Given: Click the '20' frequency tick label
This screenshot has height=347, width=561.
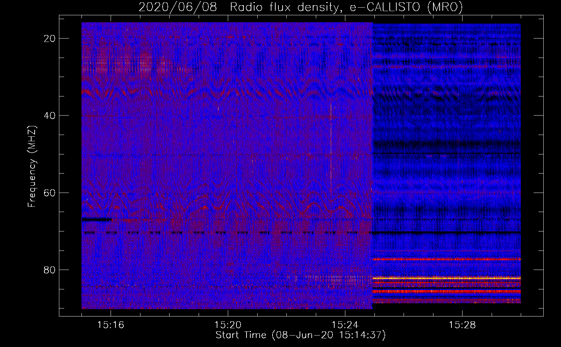Looking at the screenshot, I should (x=50, y=39).
